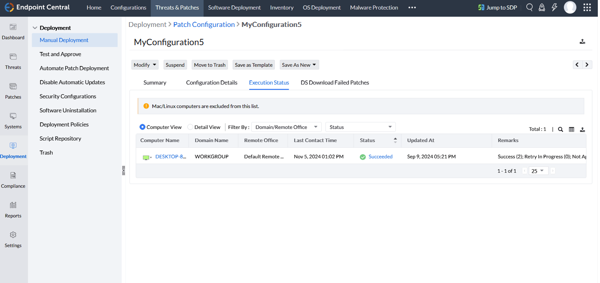Open the Succeeded status link
The width and height of the screenshot is (600, 283).
pos(380,157)
